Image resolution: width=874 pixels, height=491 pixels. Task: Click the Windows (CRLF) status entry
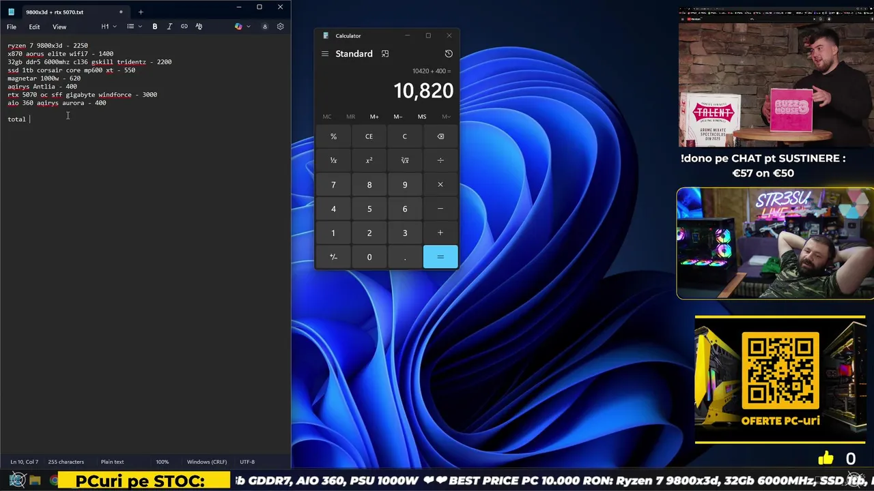coord(207,462)
